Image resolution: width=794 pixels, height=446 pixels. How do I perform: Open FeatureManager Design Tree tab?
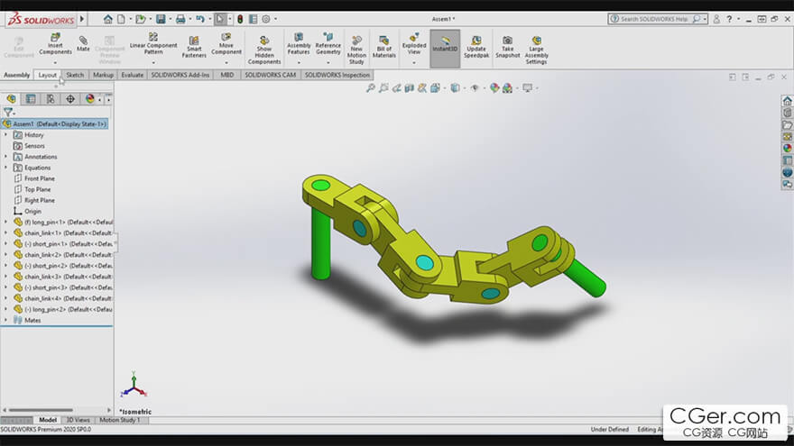pos(11,98)
